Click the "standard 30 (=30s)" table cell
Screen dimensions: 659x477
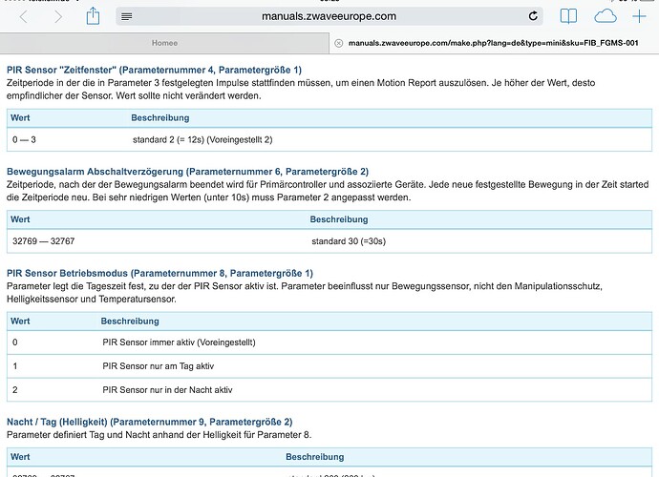[x=349, y=241]
